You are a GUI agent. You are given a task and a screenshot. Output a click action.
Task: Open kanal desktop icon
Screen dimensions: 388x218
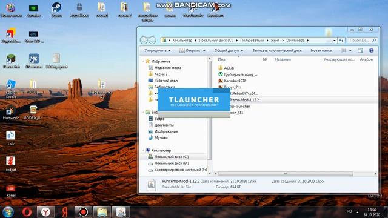click(x=11, y=191)
